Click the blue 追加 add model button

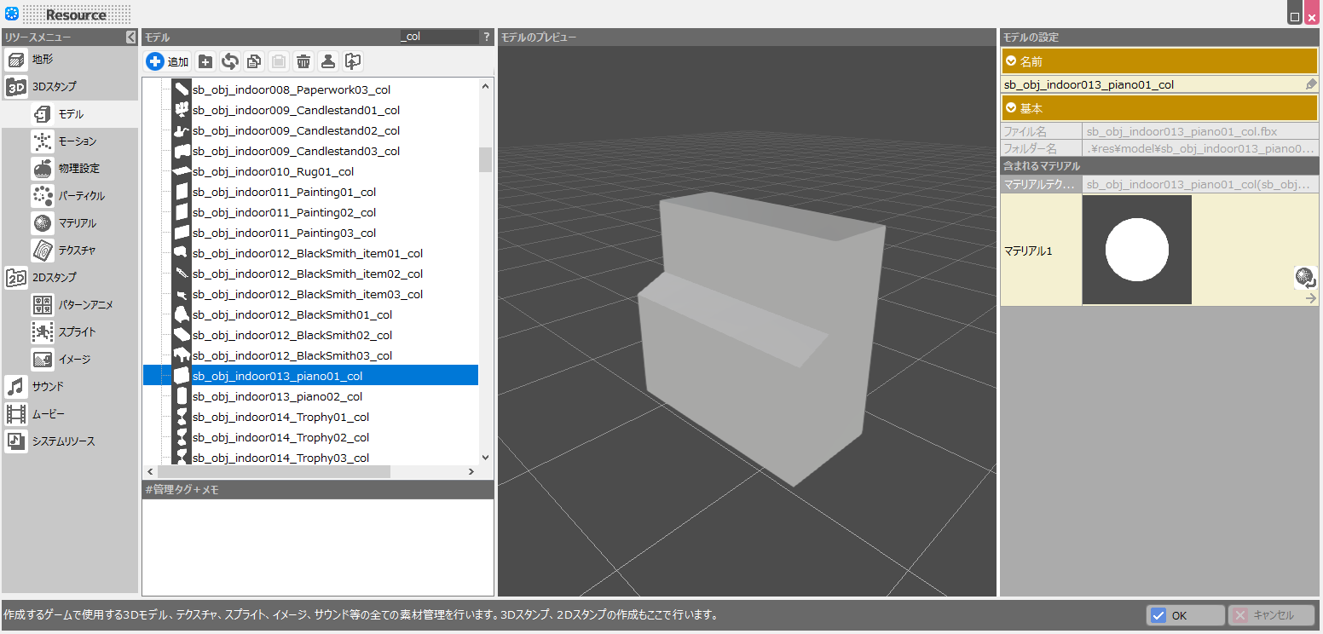167,61
